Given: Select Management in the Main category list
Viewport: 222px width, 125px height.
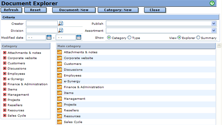Looking at the screenshot, I should coord(75,99).
